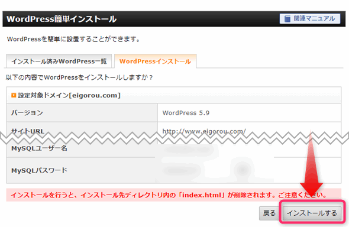The height and width of the screenshot is (227, 349).
Task: Click the サイトURL row label
Action: coord(28,131)
